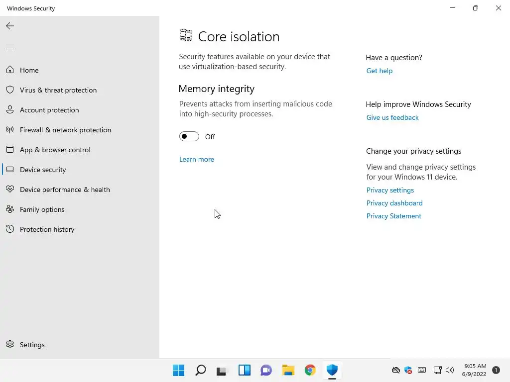510x382 pixels.
Task: Open File Explorer from the taskbar
Action: click(288, 370)
